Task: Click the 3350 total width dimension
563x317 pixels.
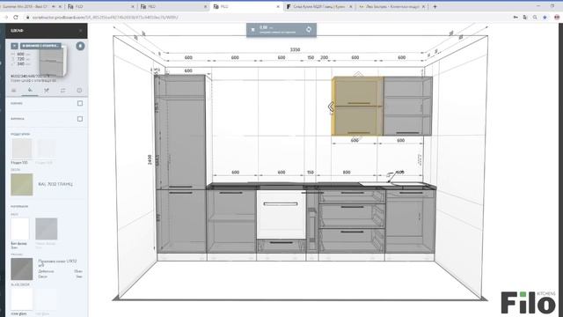Action: click(x=295, y=49)
